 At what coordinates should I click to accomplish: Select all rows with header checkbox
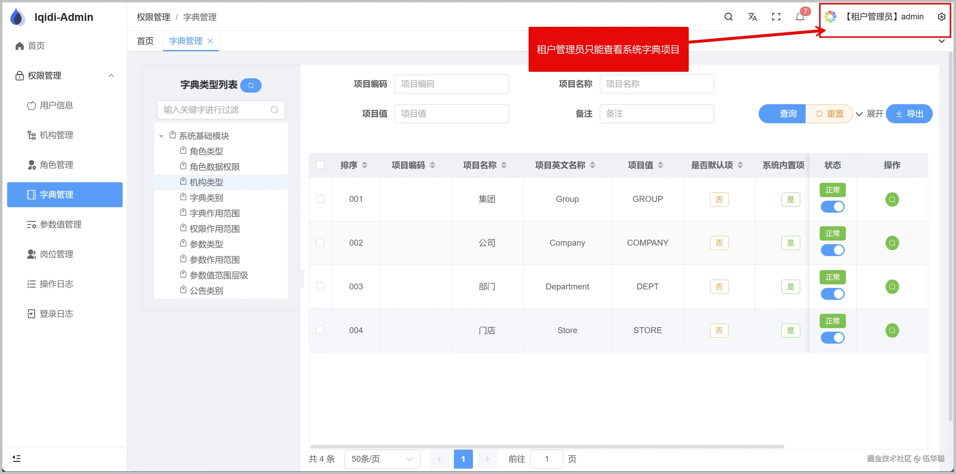click(x=320, y=165)
